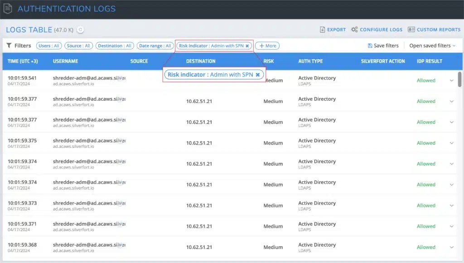This screenshot has width=464, height=263.
Task: Expand the log row at 10:01:59.375
Action: (452, 143)
